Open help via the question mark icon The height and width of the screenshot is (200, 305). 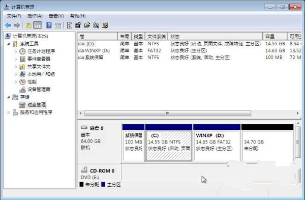click(49, 25)
